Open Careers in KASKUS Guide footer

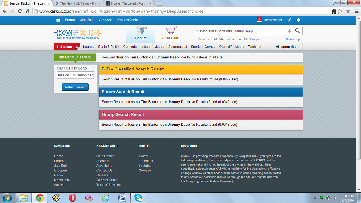pos(102,175)
